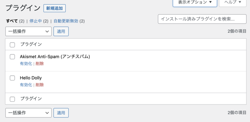Viewport: 250px width, 122px height.
Task: Select the すべて filter
Action: tap(12, 21)
